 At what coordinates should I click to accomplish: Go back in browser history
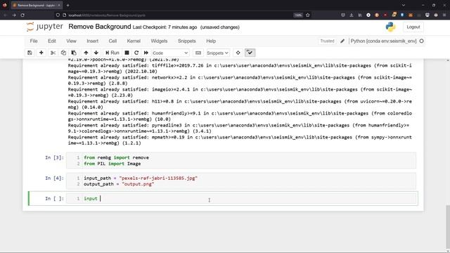click(5, 15)
